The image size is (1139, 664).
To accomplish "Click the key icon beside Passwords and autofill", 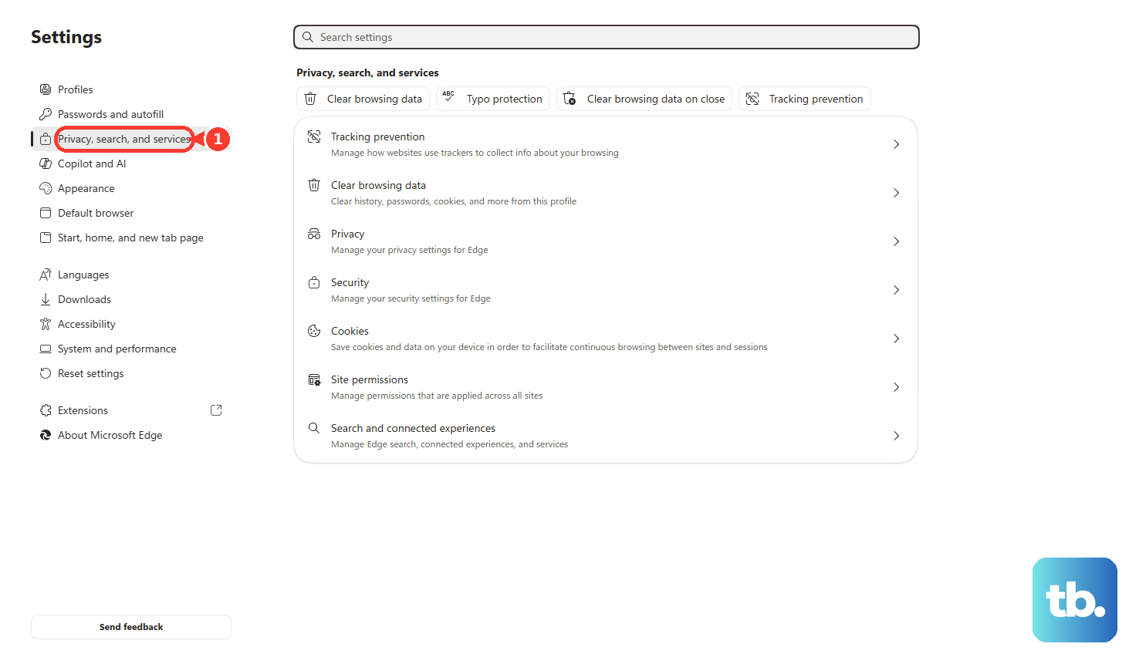I will click(x=46, y=114).
